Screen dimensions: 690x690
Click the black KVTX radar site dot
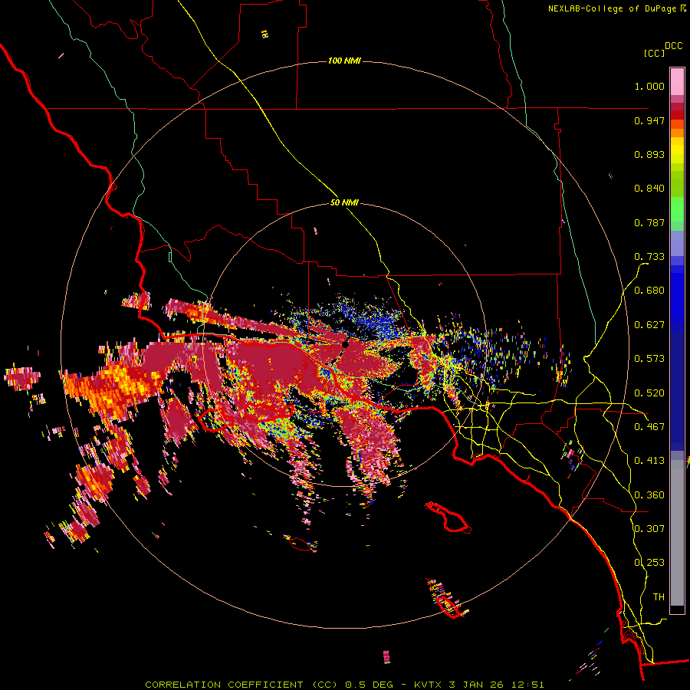click(345, 345)
